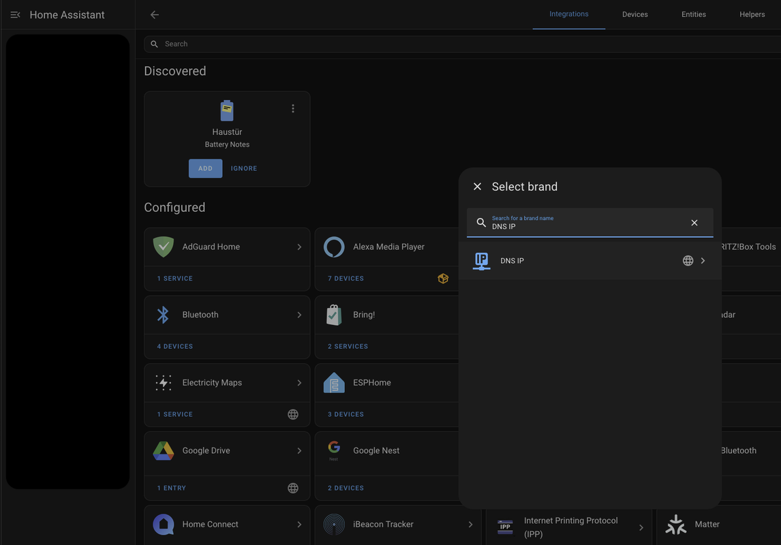Open Home Connect via its chevron

tap(299, 525)
